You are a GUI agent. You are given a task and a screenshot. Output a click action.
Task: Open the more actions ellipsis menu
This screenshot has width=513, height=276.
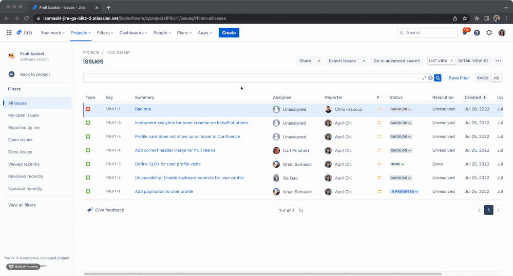498,61
